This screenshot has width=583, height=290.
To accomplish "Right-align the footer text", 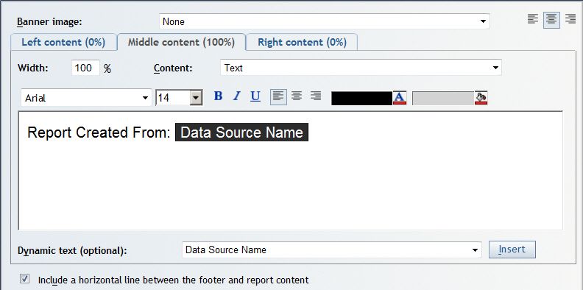I will pos(316,96).
